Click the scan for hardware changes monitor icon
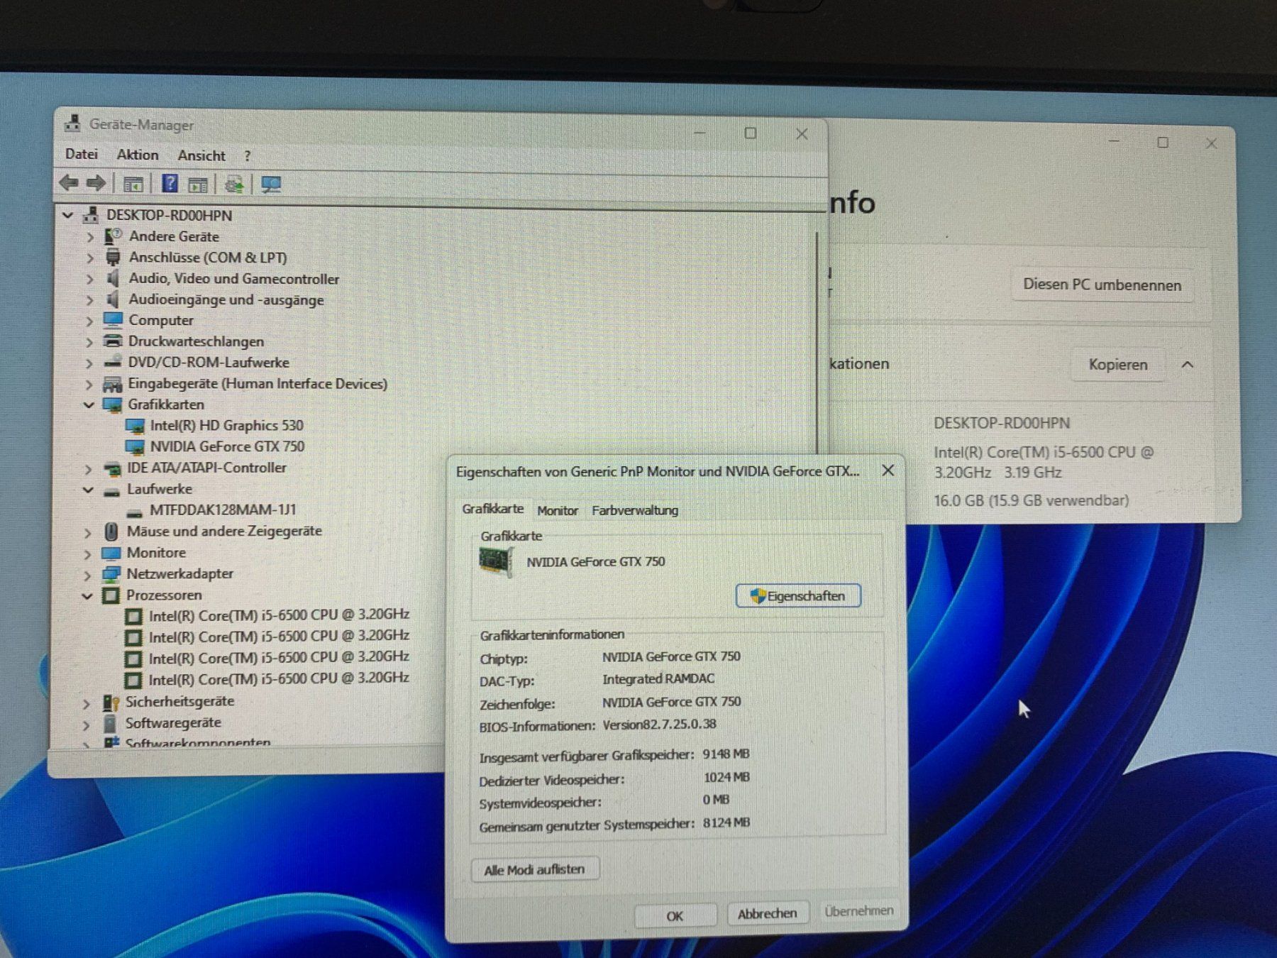Viewport: 1277px width, 958px height. (271, 185)
